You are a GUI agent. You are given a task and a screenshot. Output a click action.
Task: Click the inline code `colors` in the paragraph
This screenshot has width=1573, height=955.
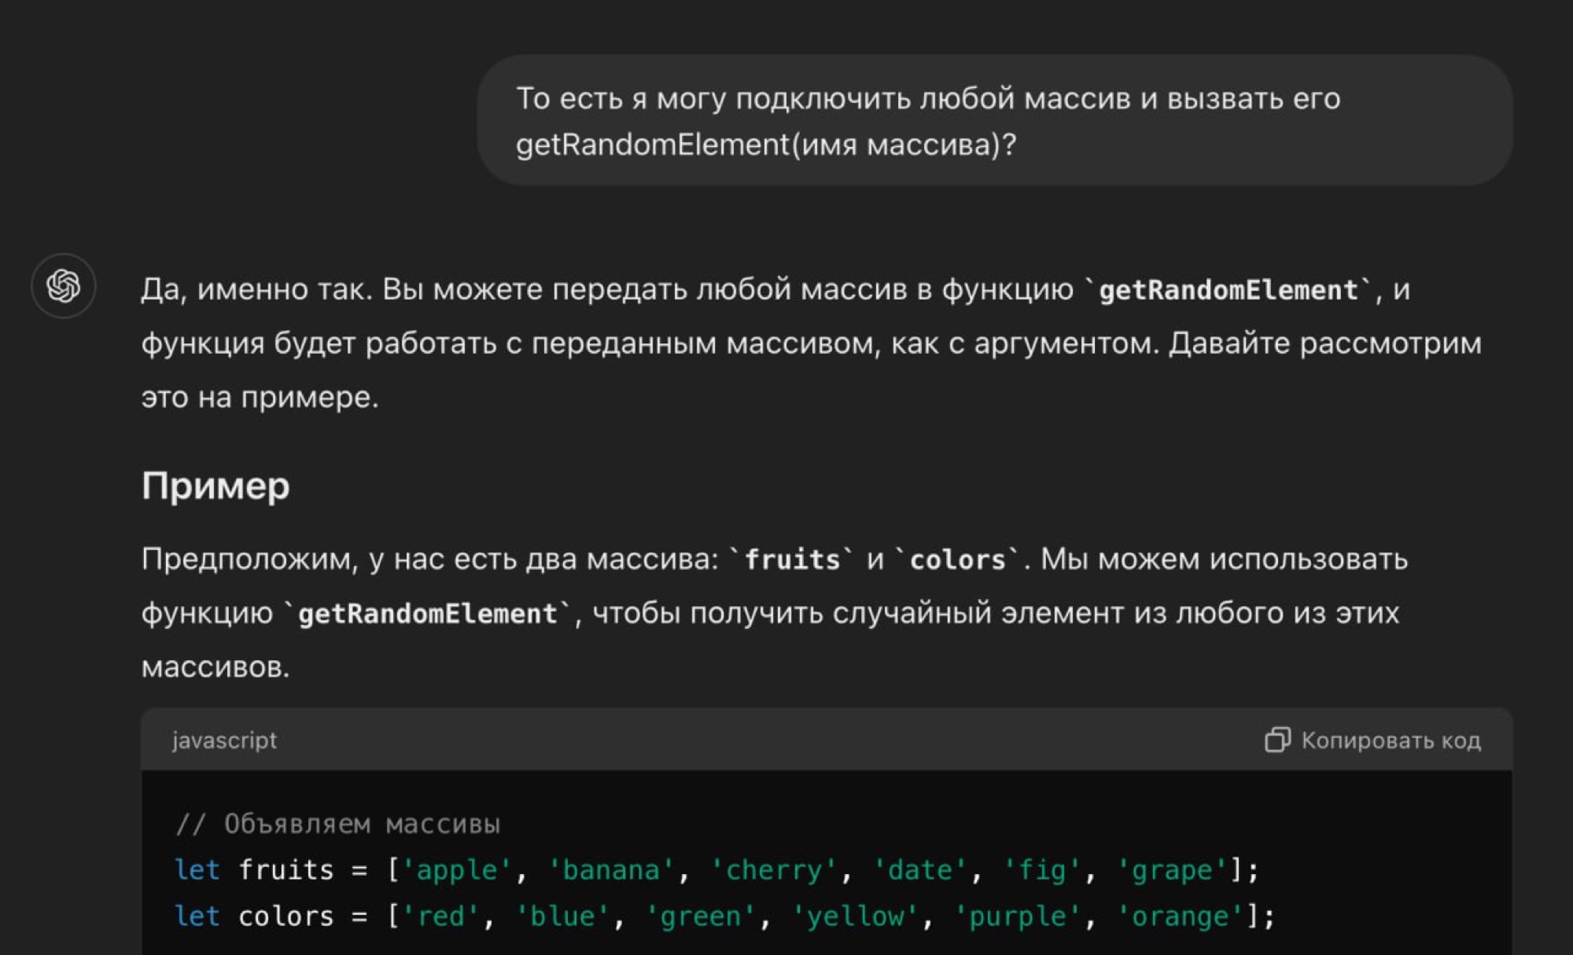[958, 559]
